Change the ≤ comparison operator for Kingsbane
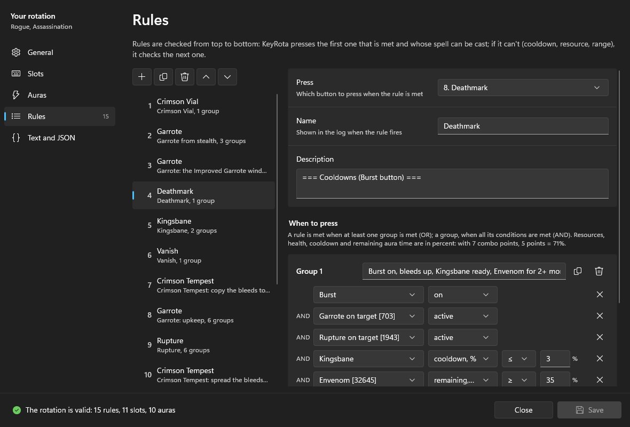Screen dimensions: 630x427 coord(519,358)
